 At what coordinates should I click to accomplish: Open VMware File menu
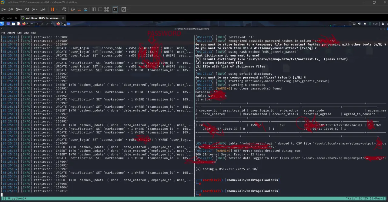pos(4,9)
